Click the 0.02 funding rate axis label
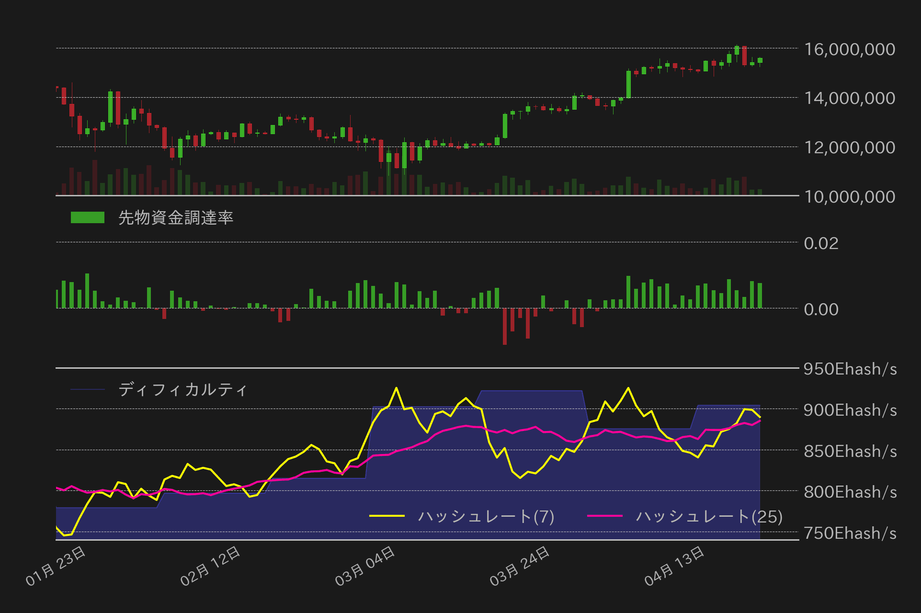Viewport: 921px width, 613px height. point(821,243)
